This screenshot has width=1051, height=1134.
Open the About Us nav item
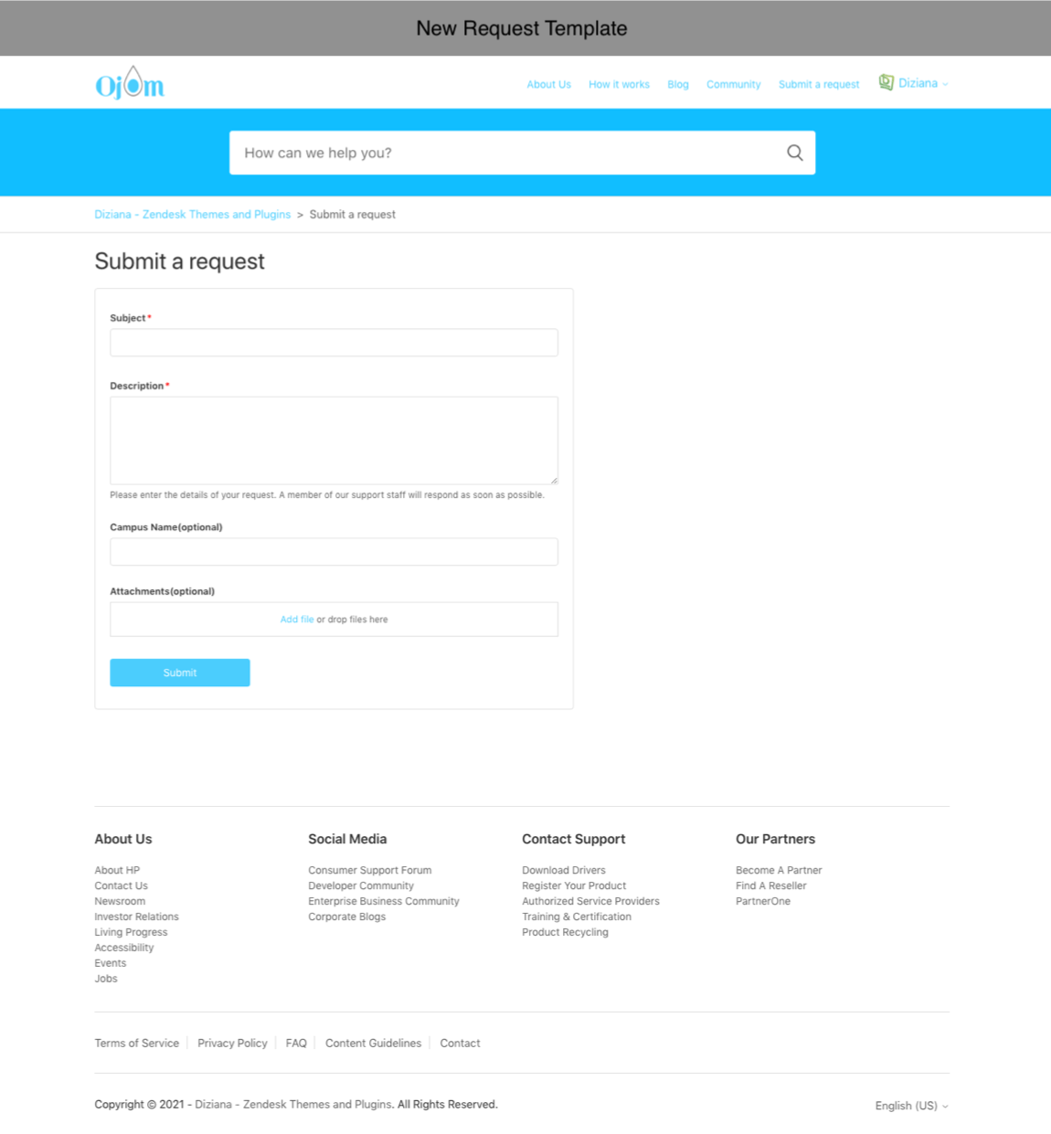point(548,84)
